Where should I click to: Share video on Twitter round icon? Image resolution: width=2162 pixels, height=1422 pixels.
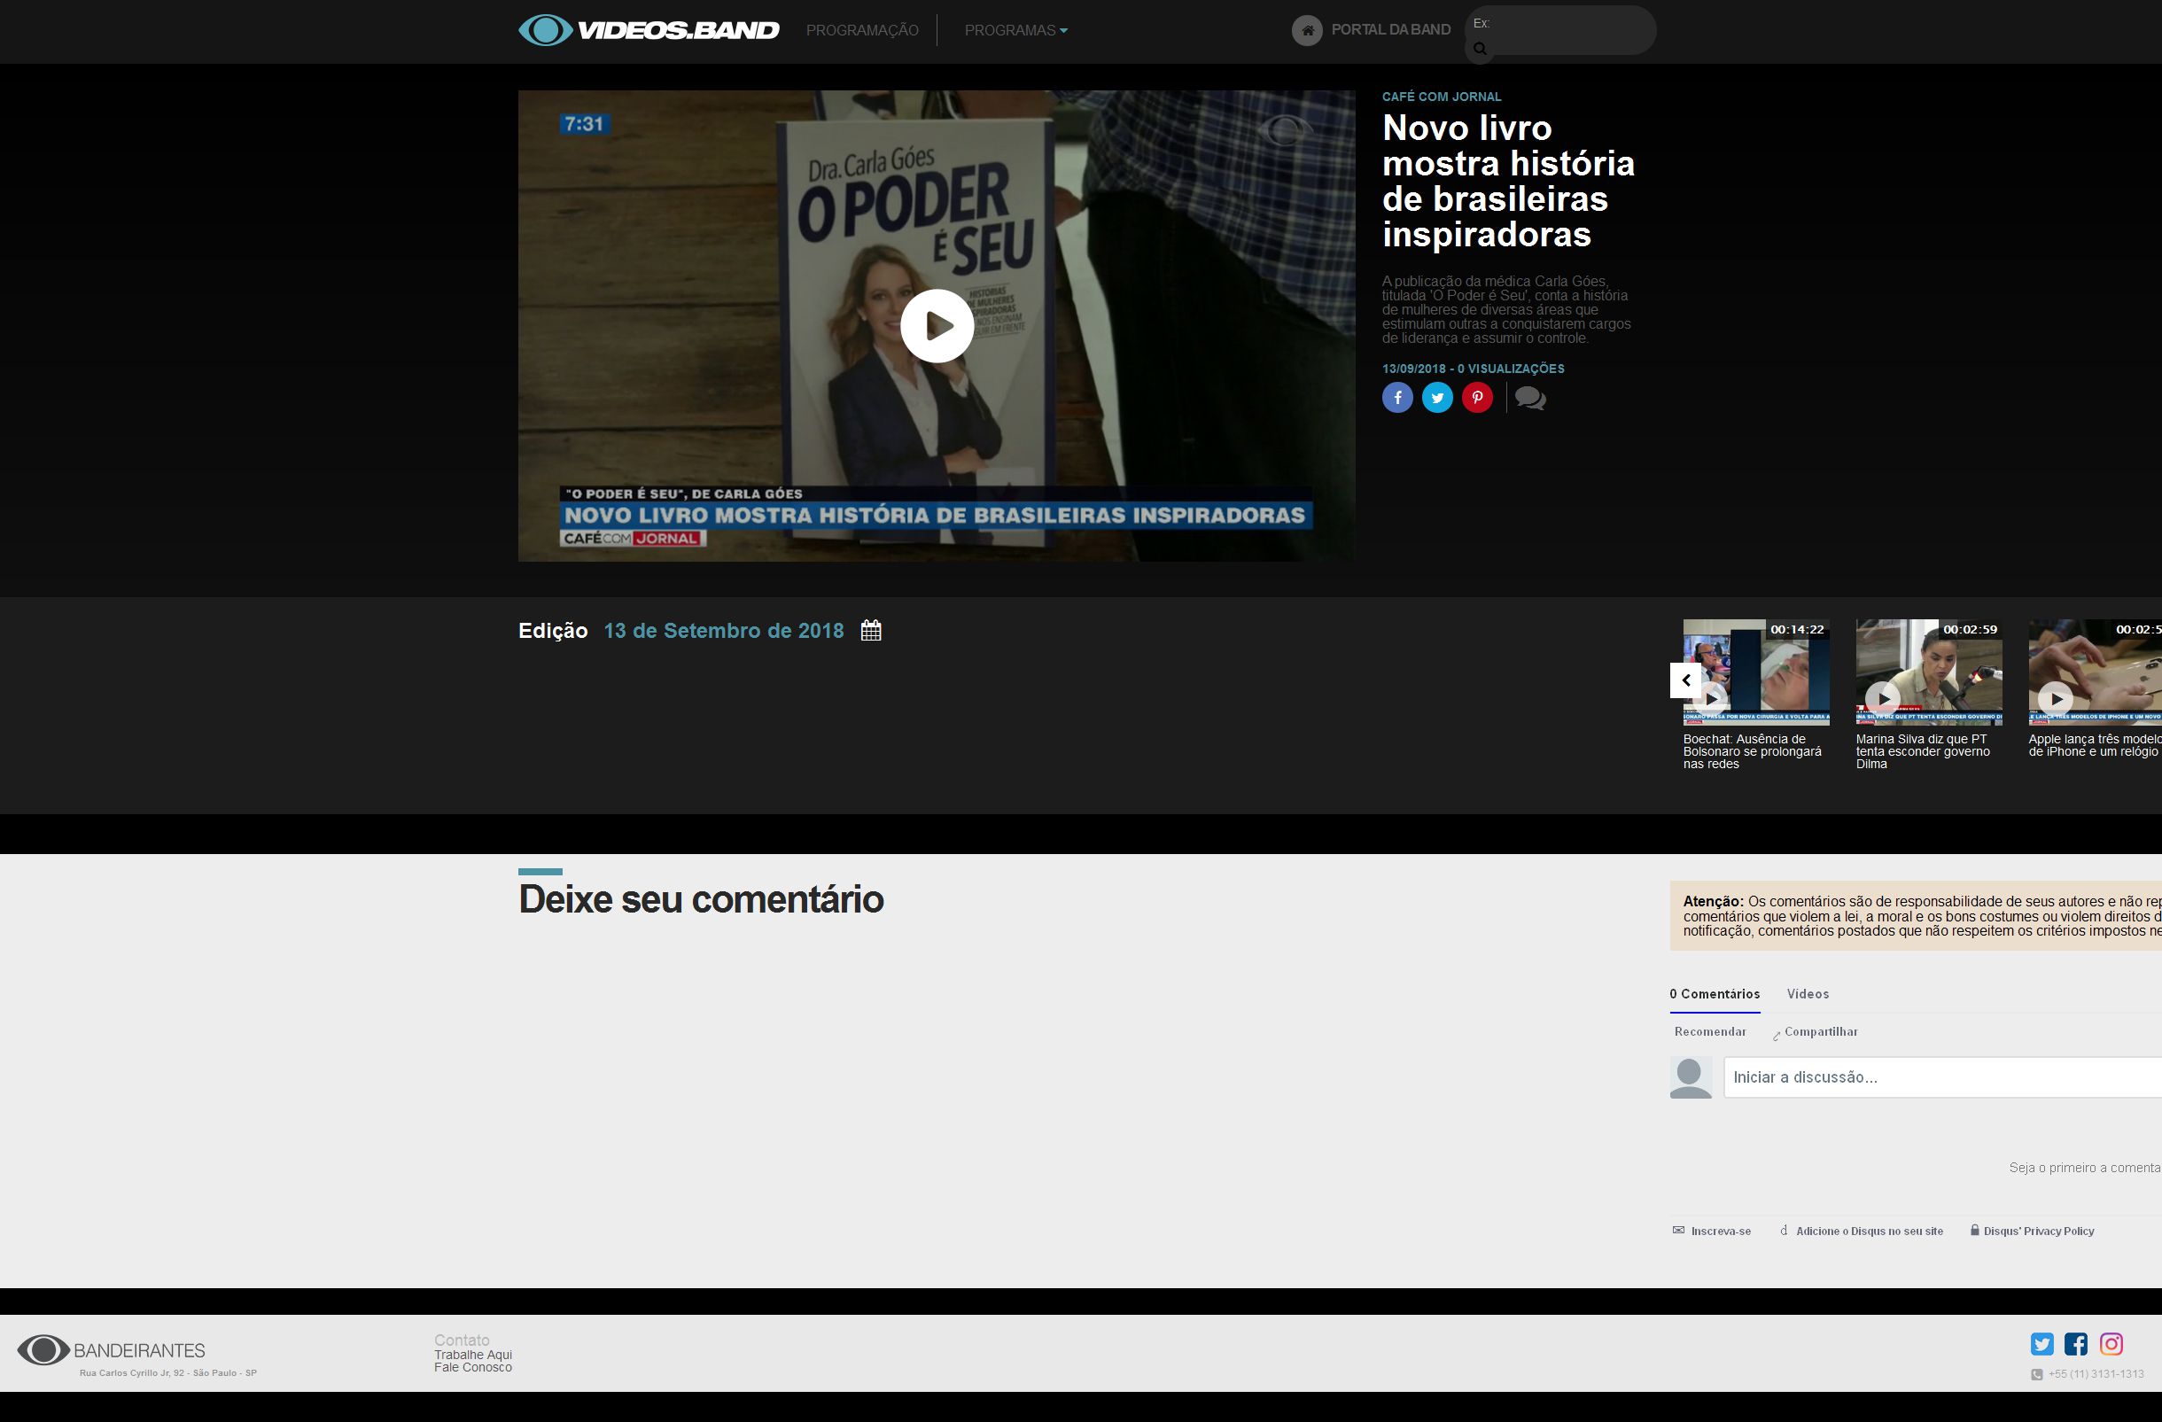click(x=1437, y=398)
